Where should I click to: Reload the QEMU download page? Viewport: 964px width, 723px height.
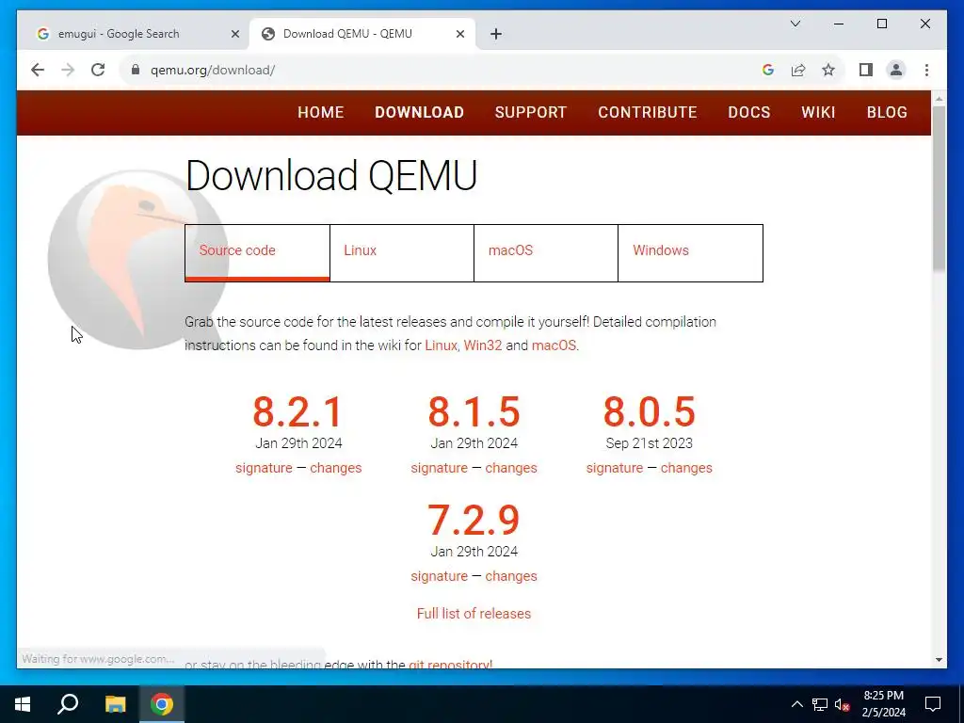coord(98,70)
